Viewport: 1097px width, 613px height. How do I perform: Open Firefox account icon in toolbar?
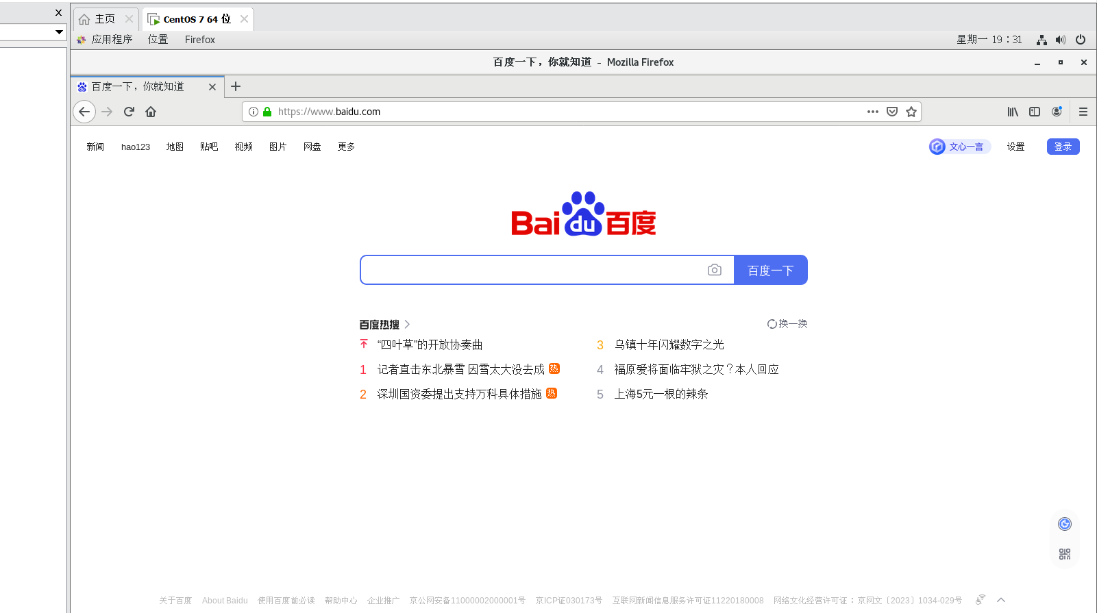click(1057, 111)
